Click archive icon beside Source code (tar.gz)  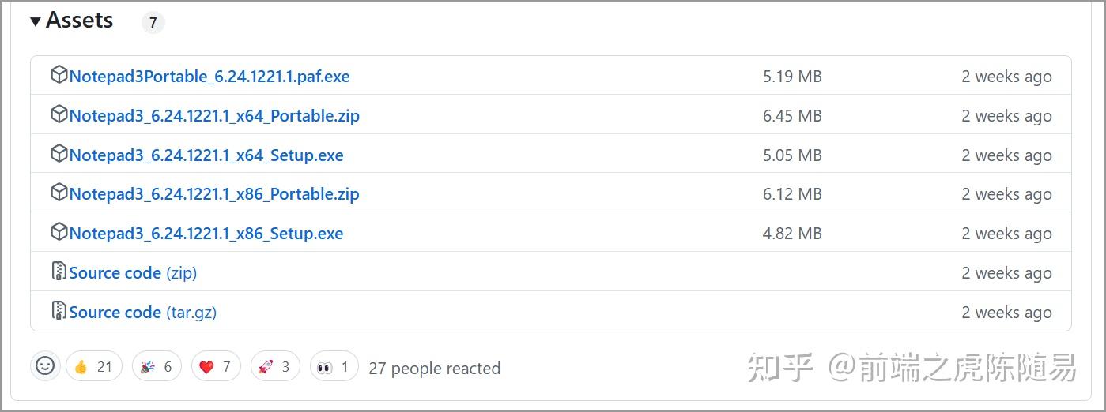59,311
